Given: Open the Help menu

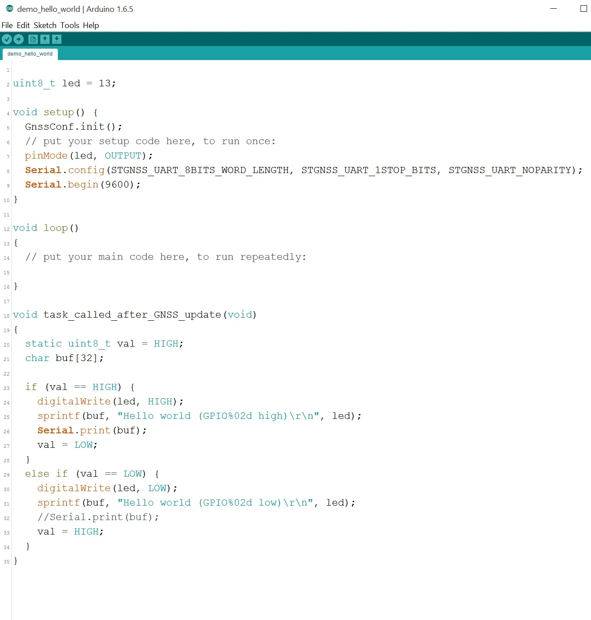Looking at the screenshot, I should click(x=91, y=25).
